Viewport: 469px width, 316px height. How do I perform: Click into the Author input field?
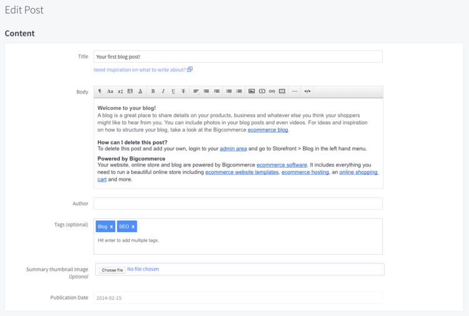click(238, 203)
